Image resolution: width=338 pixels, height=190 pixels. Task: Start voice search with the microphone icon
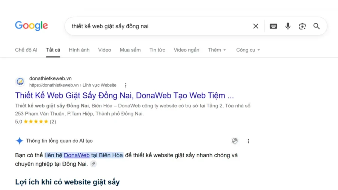click(288, 26)
